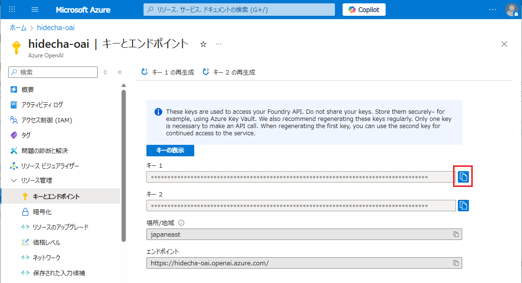Open リソースのアップグレード
Viewport: 522px width, 283px height.
pos(61,227)
